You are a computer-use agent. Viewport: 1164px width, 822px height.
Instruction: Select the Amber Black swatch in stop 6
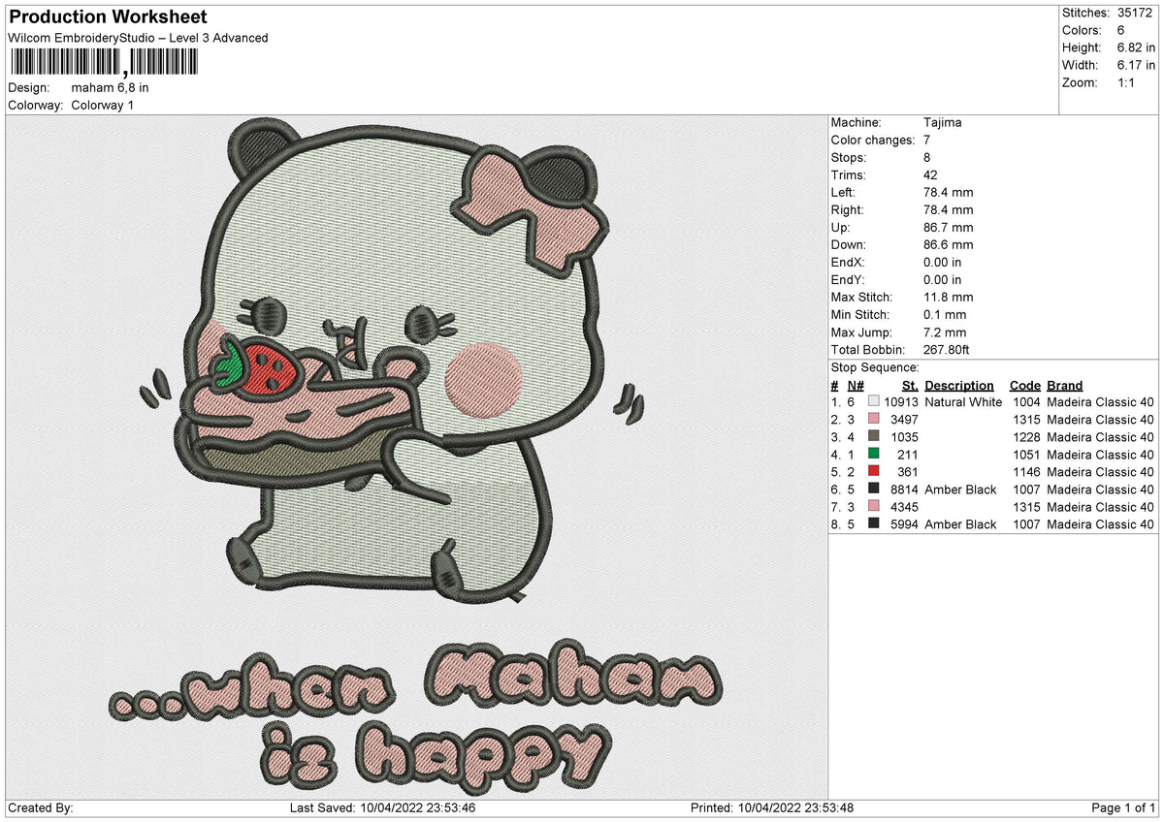pyautogui.click(x=874, y=489)
